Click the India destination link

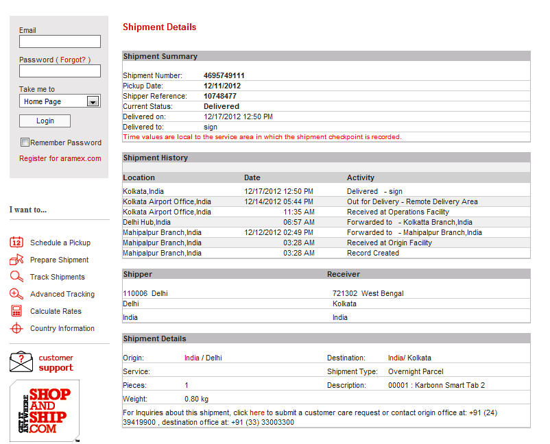(395, 358)
